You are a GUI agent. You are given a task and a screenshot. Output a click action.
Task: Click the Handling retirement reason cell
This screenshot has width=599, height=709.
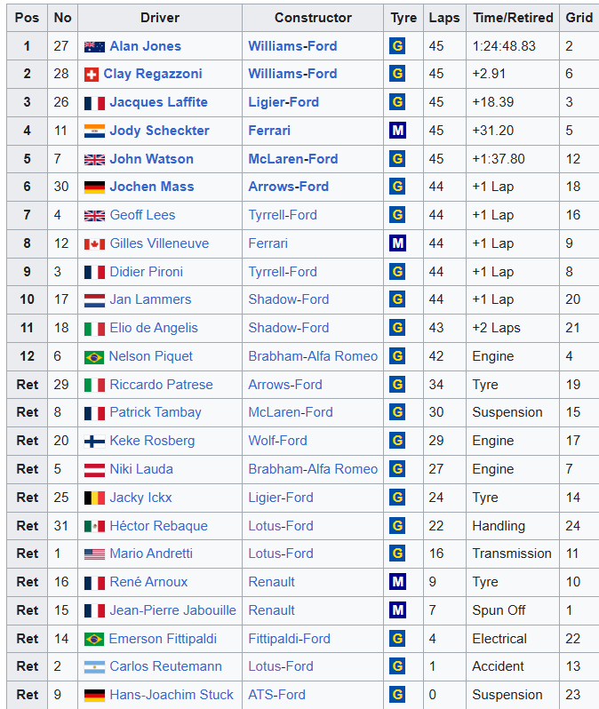pyautogui.click(x=513, y=526)
